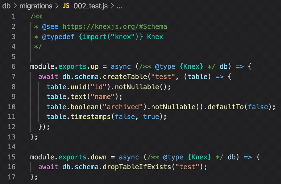Place cursor on the defaultTo method
Viewport: 281px width, 184px height.
225,107
